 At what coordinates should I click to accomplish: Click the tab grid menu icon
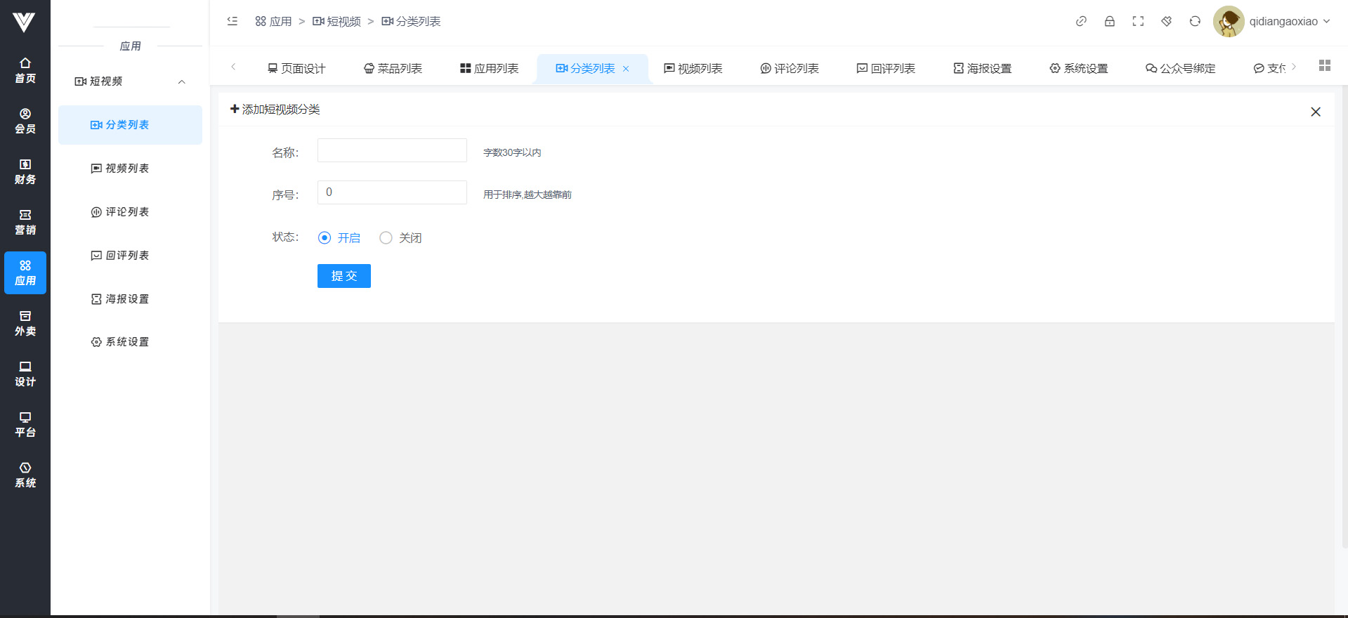click(1325, 65)
